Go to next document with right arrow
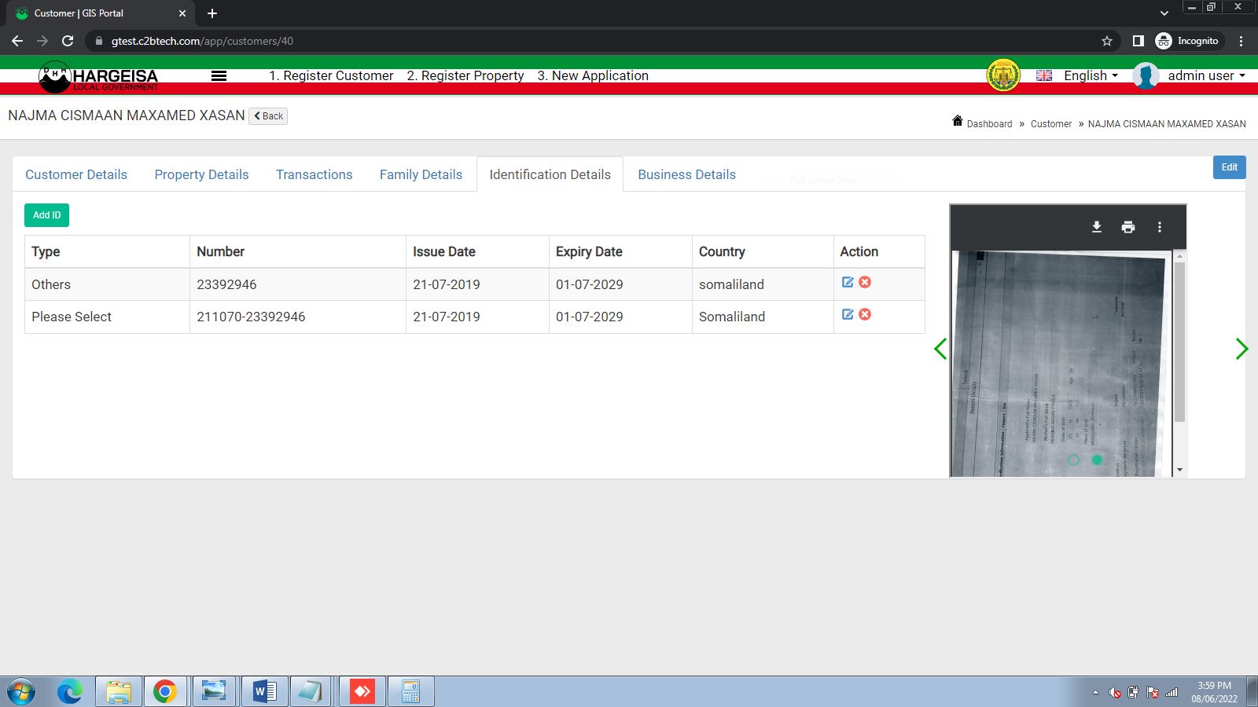The width and height of the screenshot is (1258, 707). [1241, 349]
